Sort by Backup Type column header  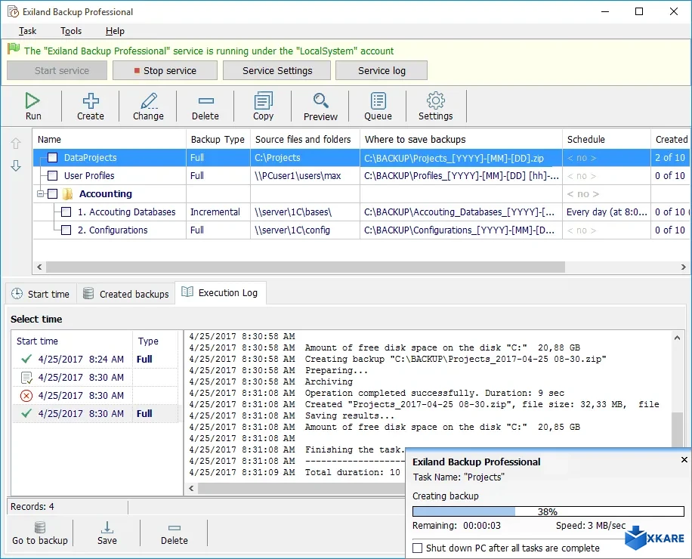tap(218, 140)
